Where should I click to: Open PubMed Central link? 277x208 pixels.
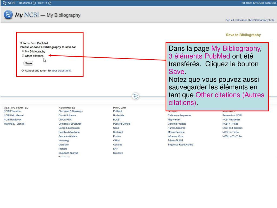[122, 124]
